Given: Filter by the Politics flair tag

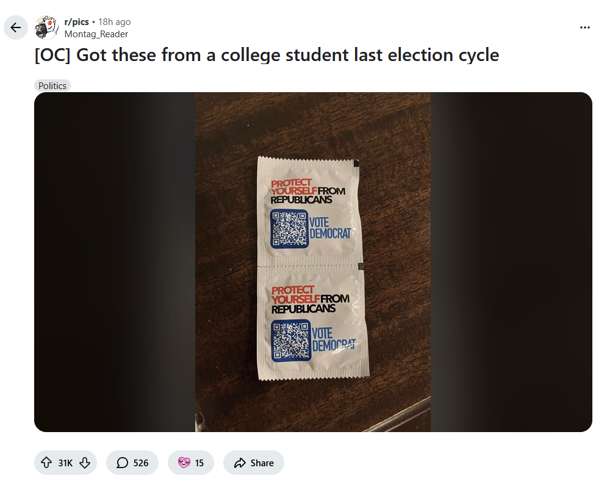Looking at the screenshot, I should pyautogui.click(x=52, y=85).
